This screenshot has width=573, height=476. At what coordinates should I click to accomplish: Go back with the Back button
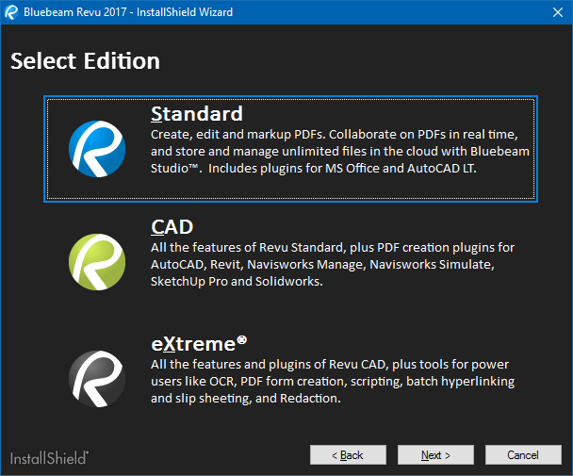click(x=348, y=455)
